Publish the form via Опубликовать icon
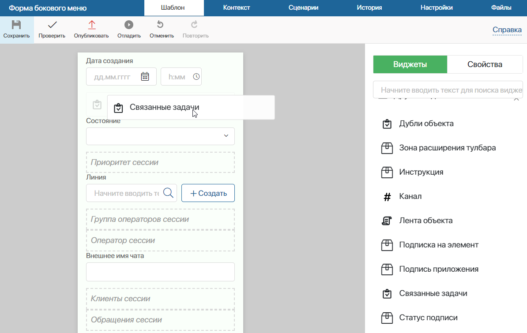The image size is (527, 333). (91, 25)
